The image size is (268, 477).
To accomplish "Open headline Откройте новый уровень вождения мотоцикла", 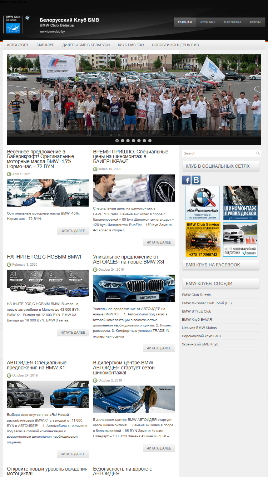I will point(47,471).
